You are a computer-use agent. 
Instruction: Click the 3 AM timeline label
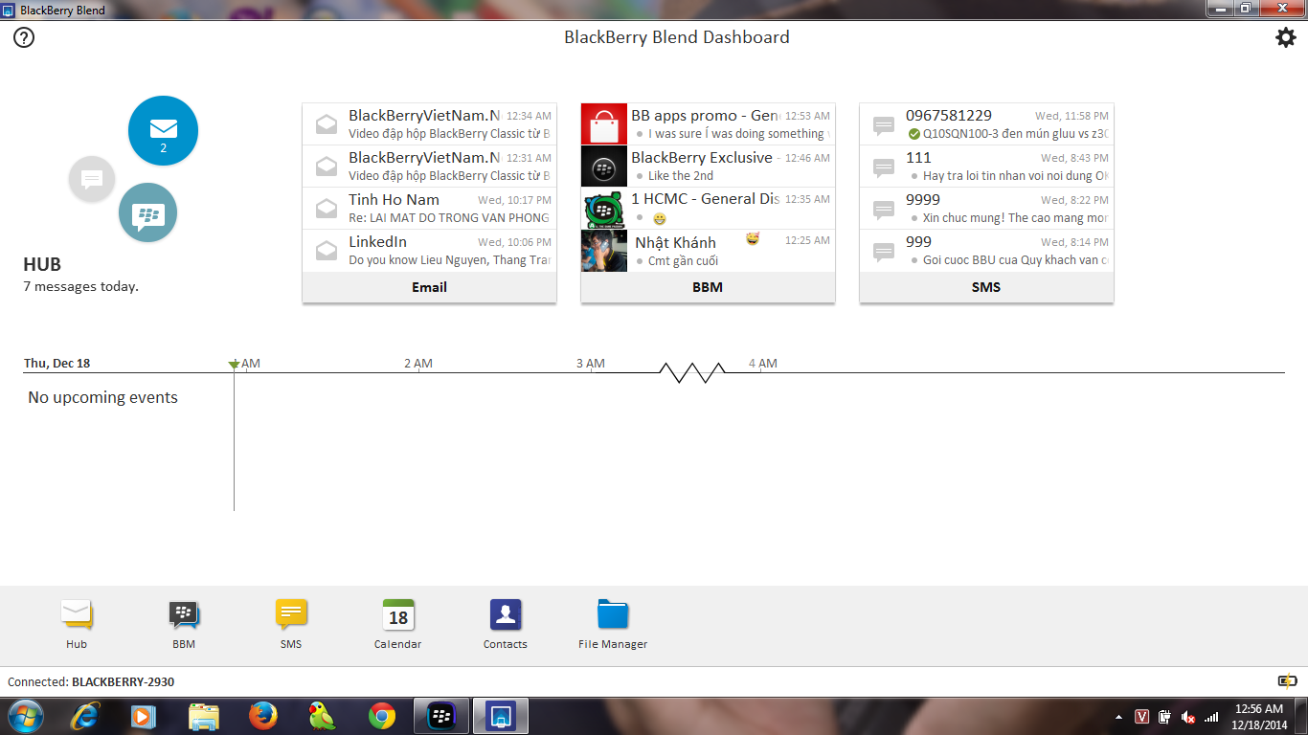tap(591, 364)
